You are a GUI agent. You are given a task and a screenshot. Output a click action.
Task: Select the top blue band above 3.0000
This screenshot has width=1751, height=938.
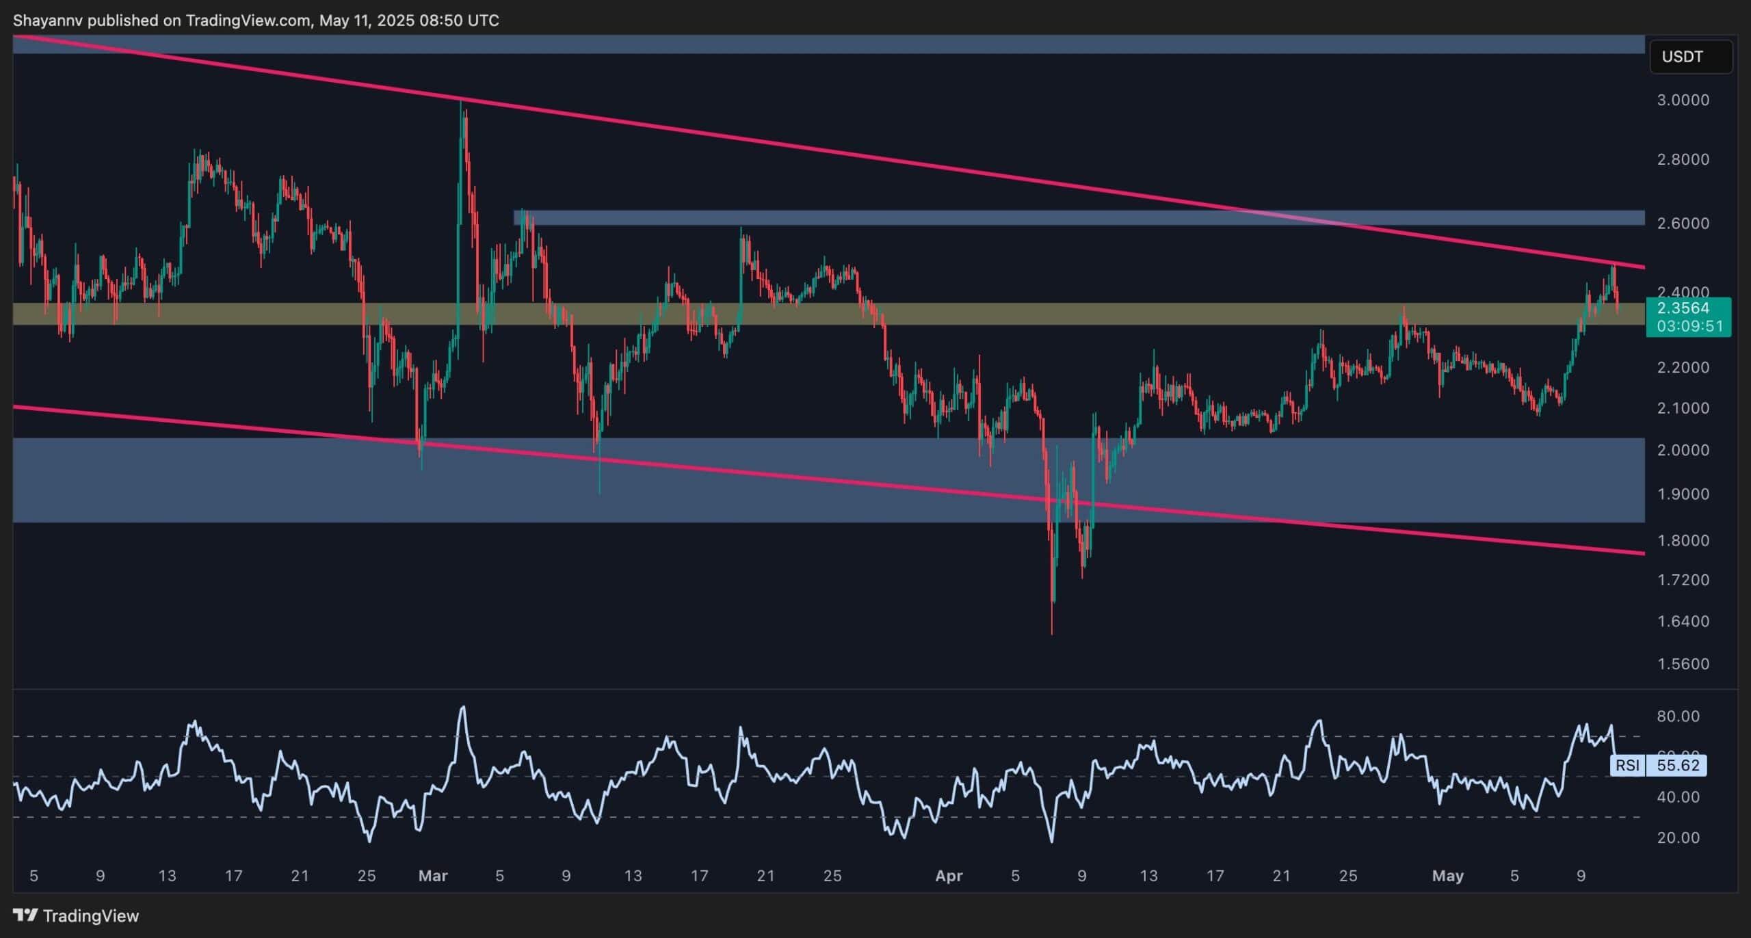[x=821, y=44]
